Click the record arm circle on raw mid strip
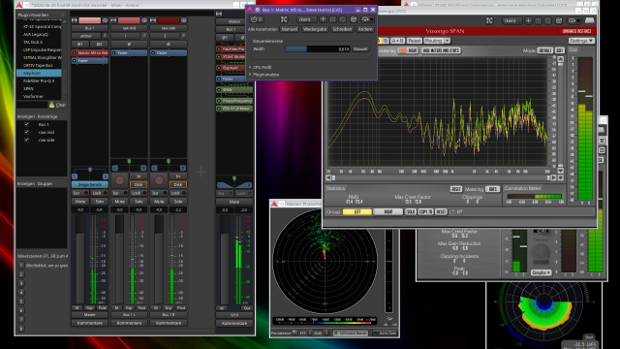 pyautogui.click(x=119, y=180)
